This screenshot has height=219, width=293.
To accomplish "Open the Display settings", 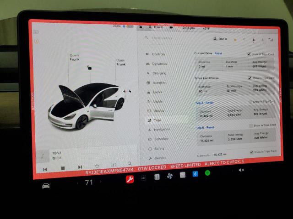I will [156, 110].
